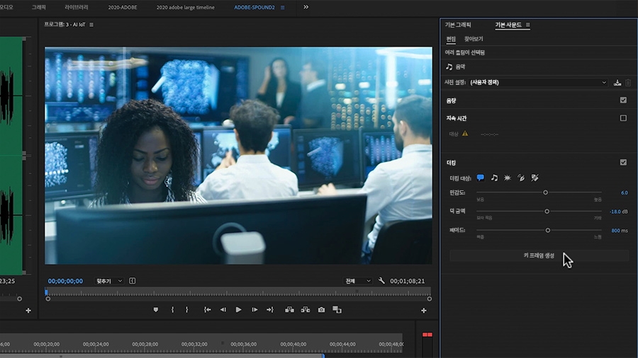
Task: Enable the 지속 시간 (Duration) checkbox
Action: click(x=623, y=118)
